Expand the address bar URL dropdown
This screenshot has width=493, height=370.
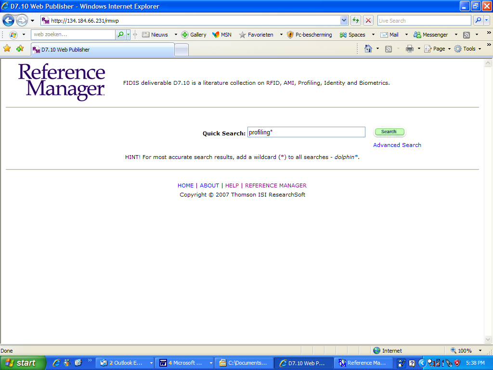click(x=344, y=20)
